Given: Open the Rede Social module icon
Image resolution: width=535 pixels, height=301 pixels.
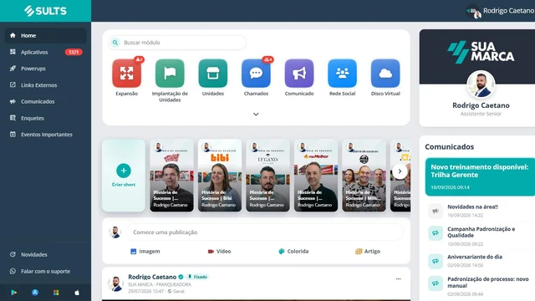Looking at the screenshot, I should [x=342, y=73].
